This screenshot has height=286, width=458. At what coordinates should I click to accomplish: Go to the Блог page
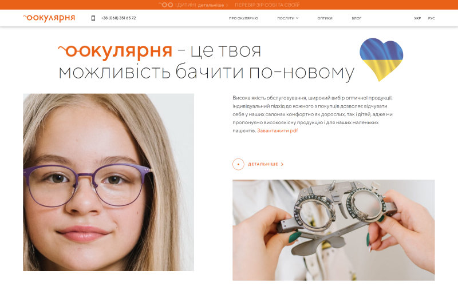[356, 18]
